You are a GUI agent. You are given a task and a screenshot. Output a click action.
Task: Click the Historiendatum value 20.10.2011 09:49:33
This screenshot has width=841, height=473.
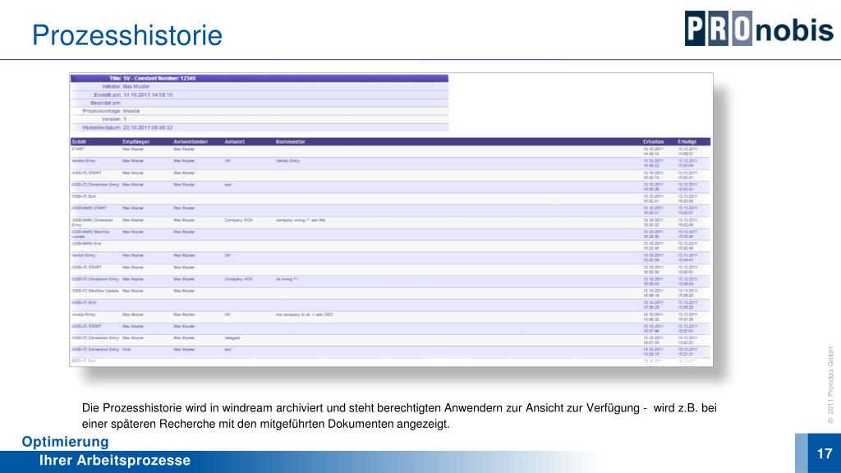pos(148,127)
